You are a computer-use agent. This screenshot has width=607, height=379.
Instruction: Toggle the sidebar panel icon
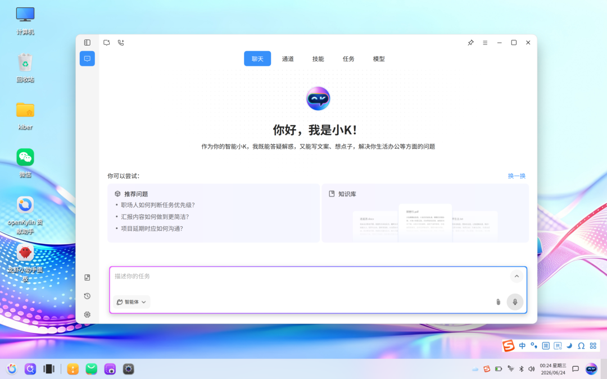pyautogui.click(x=88, y=43)
